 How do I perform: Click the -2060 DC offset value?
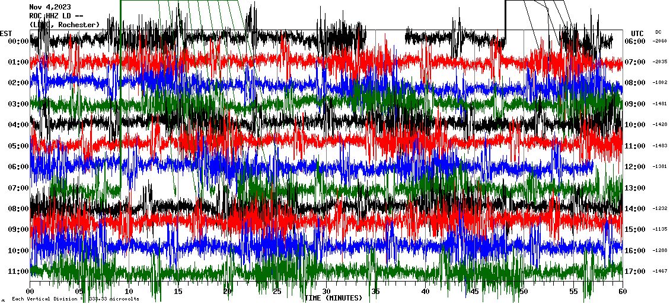click(x=660, y=41)
